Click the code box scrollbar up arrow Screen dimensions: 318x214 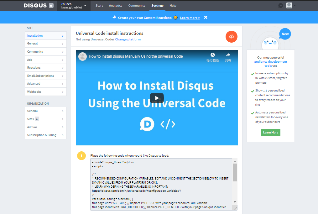point(235,161)
